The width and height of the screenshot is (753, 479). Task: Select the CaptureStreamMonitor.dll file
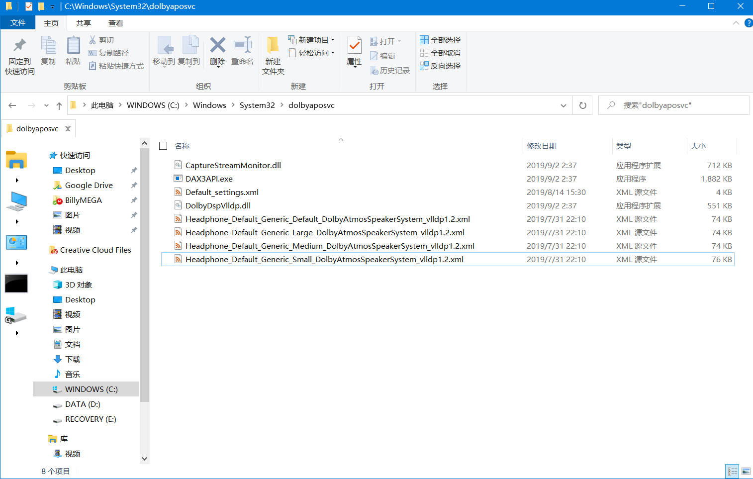pyautogui.click(x=448, y=165)
